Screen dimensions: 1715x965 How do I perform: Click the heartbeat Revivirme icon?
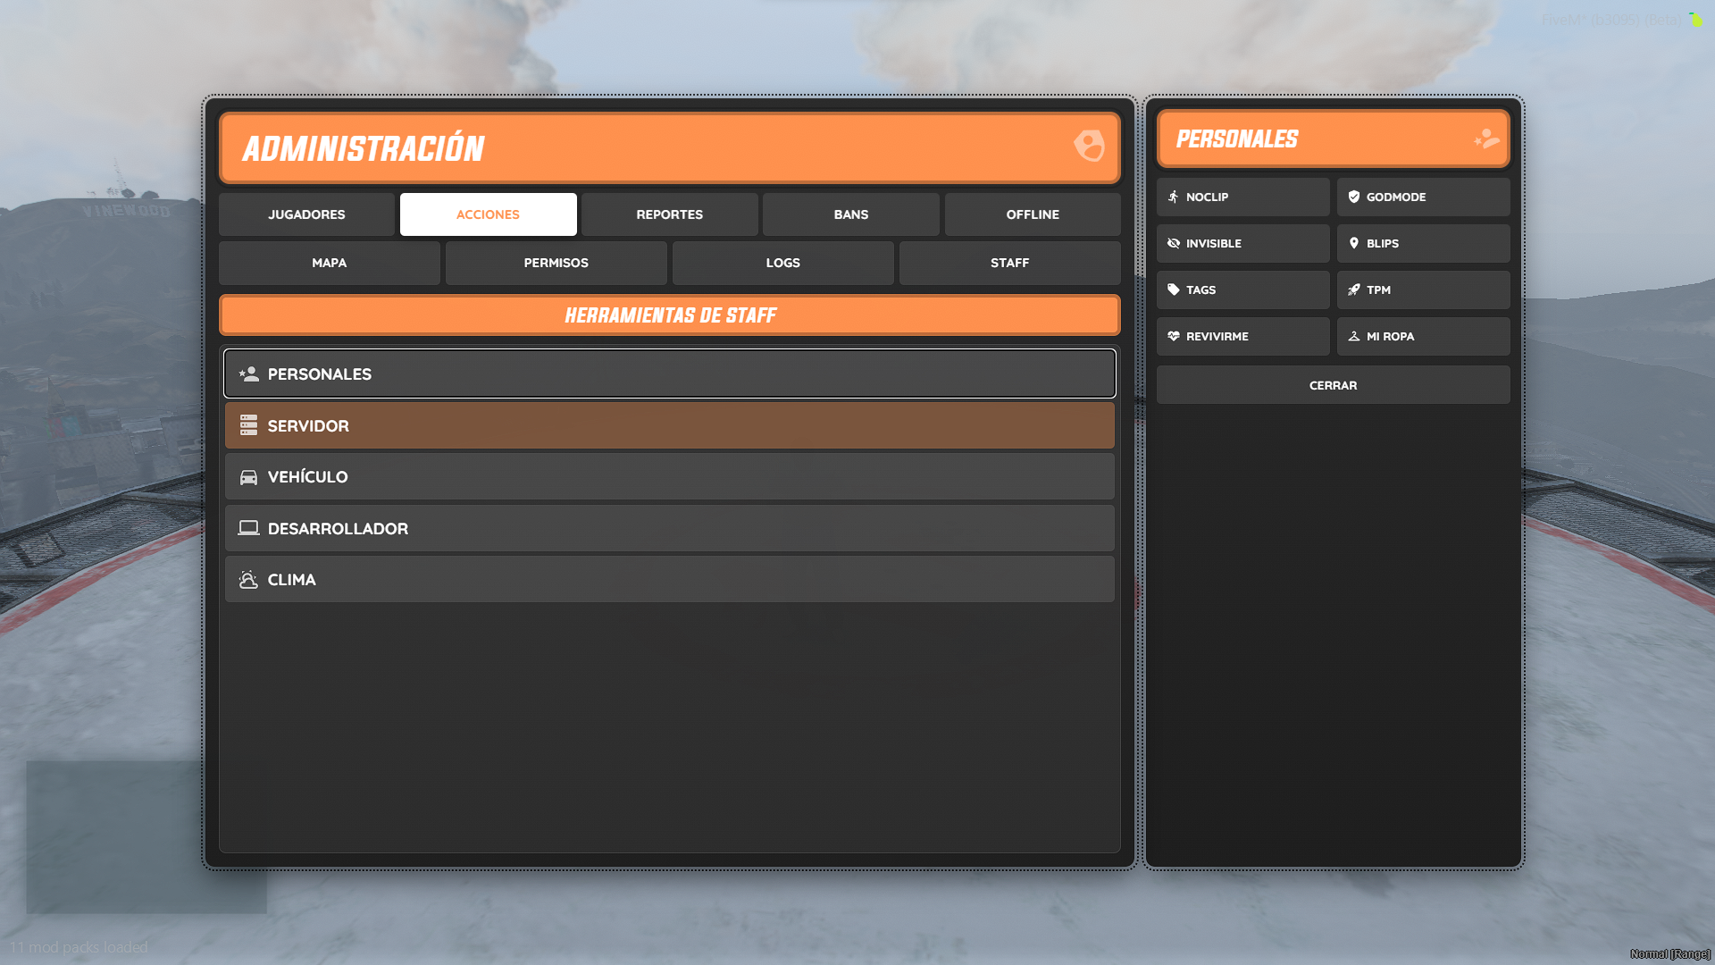[1174, 336]
